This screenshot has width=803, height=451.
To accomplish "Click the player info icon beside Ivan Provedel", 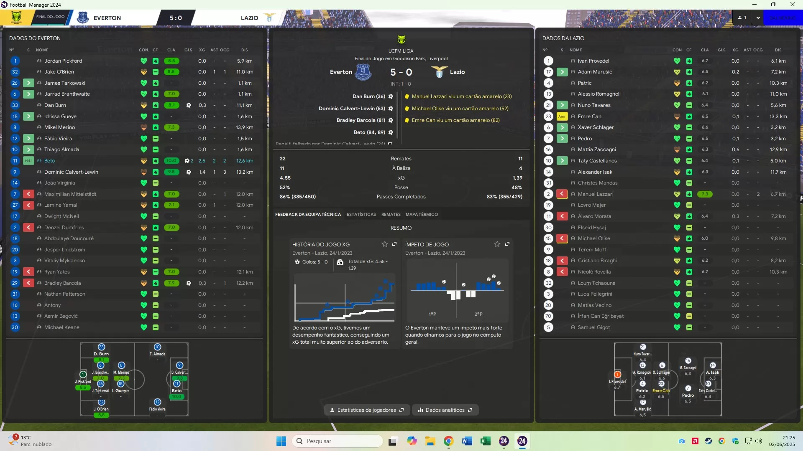I will coord(573,61).
